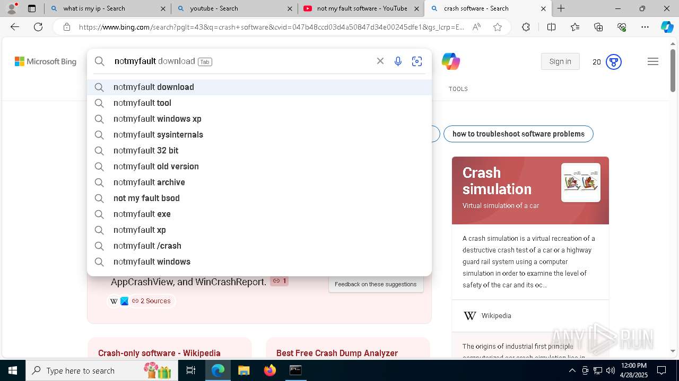
Task: Open Copilot from the colorful logo by the search box
Action: point(451,61)
